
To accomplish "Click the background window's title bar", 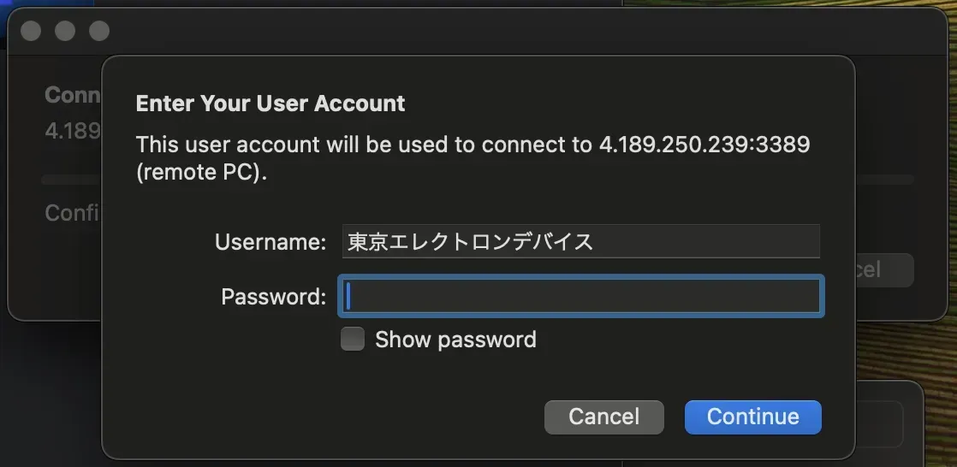I will 514,31.
